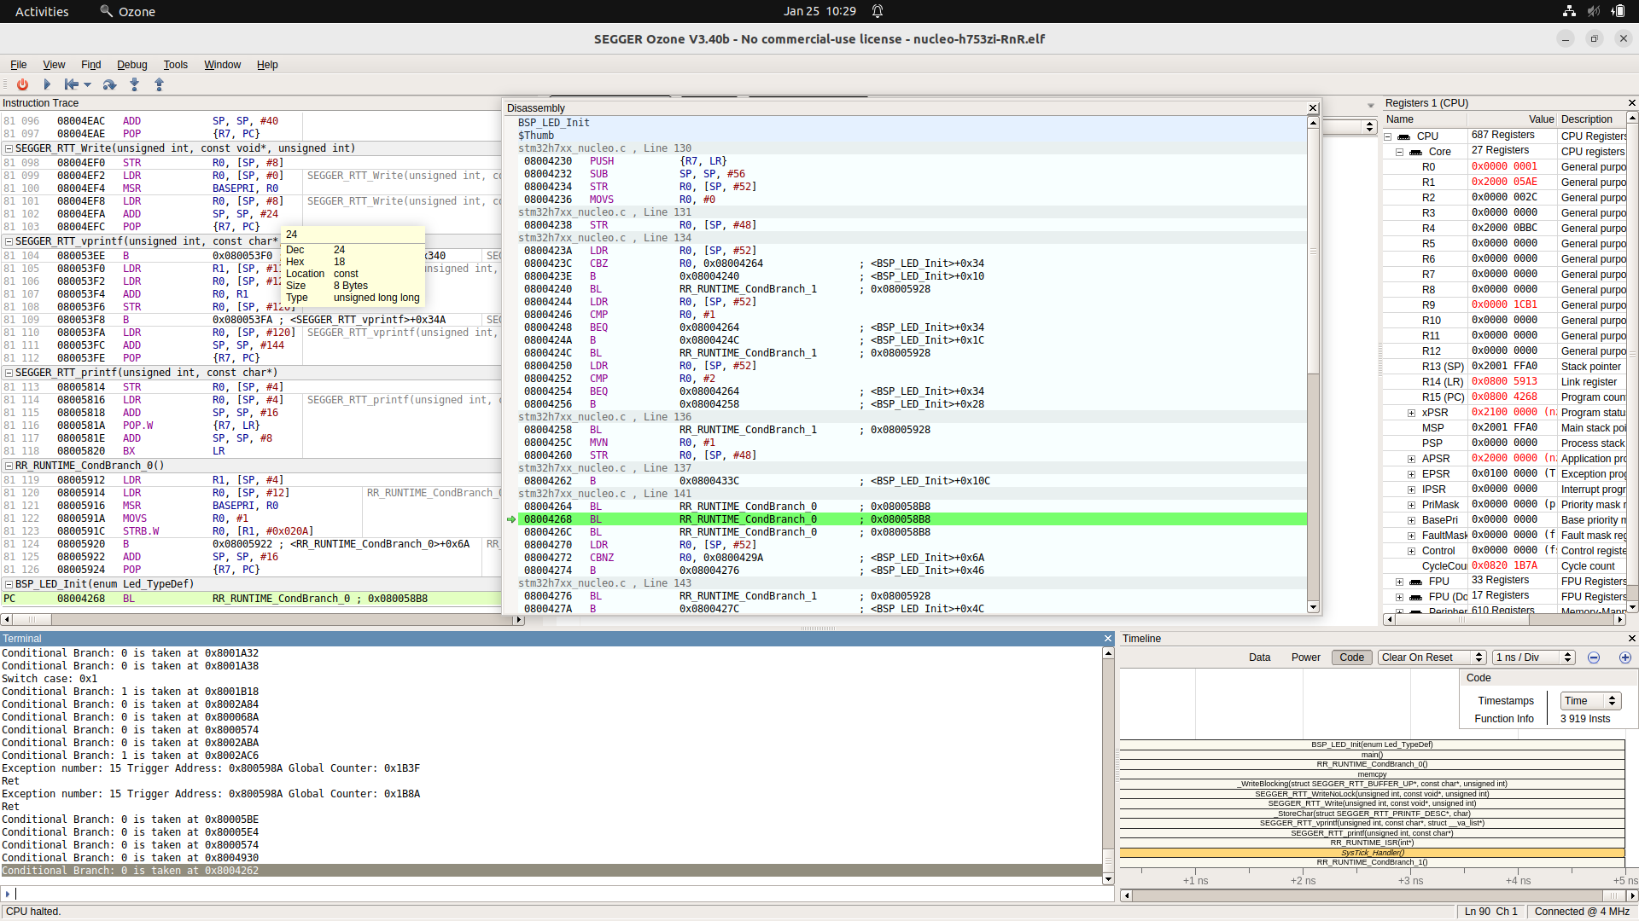Close the Disassembly window
Image resolution: width=1639 pixels, height=921 pixels.
point(1313,108)
